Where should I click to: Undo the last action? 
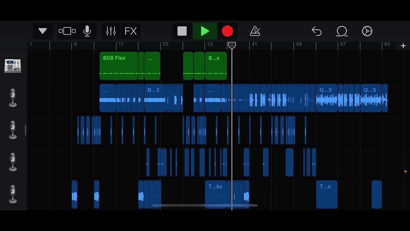[x=316, y=31]
